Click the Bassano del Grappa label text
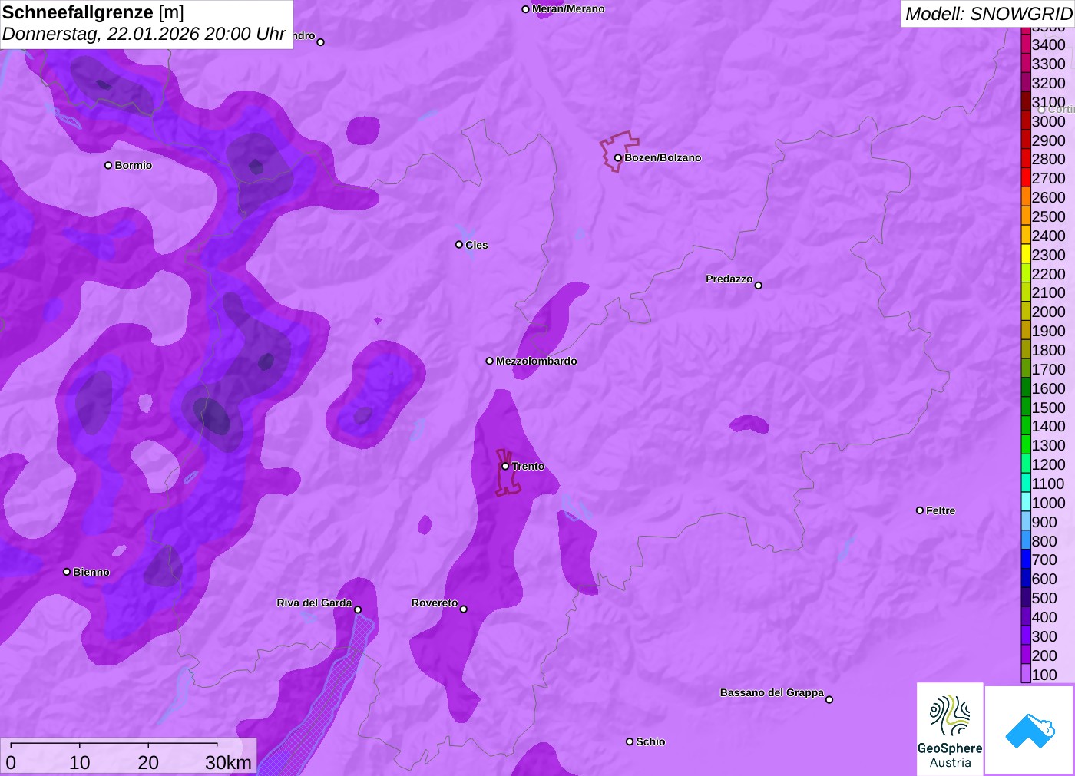Image resolution: width=1075 pixels, height=776 pixels. (772, 692)
